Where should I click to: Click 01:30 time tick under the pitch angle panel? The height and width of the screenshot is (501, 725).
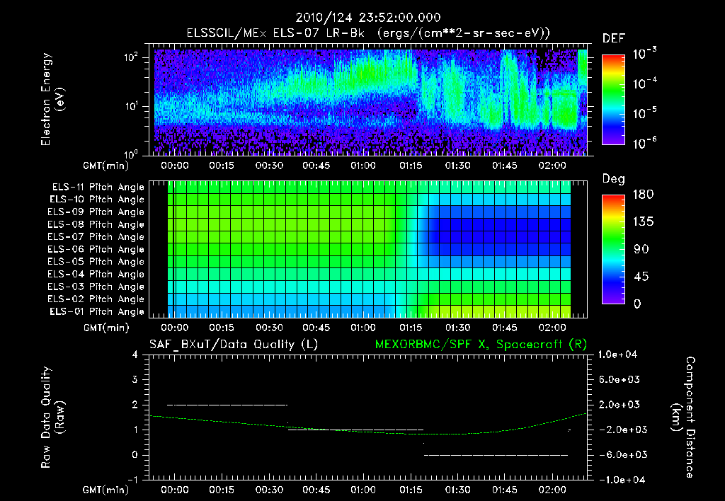point(458,328)
